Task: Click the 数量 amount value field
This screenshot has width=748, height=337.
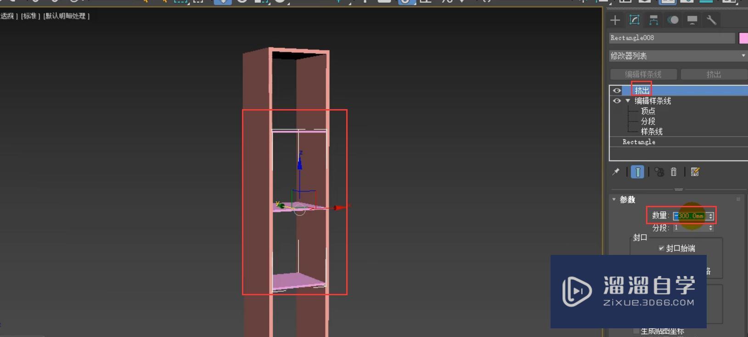Action: pyautogui.click(x=690, y=215)
